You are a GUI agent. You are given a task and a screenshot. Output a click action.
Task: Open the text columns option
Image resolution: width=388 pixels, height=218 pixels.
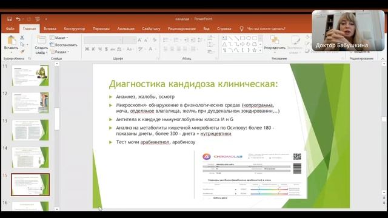[194, 49]
